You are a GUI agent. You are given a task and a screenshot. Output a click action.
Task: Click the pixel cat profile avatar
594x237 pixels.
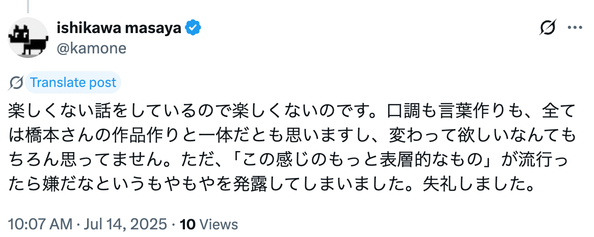click(x=29, y=38)
